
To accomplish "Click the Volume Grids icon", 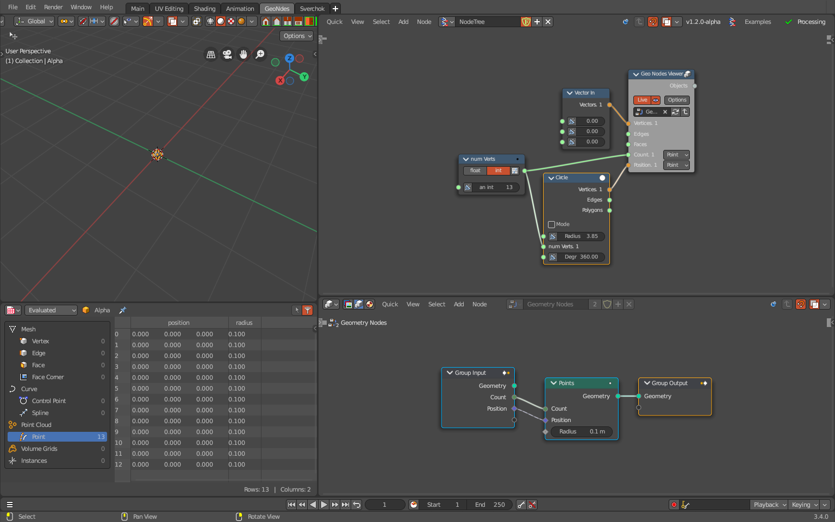I will click(x=13, y=448).
